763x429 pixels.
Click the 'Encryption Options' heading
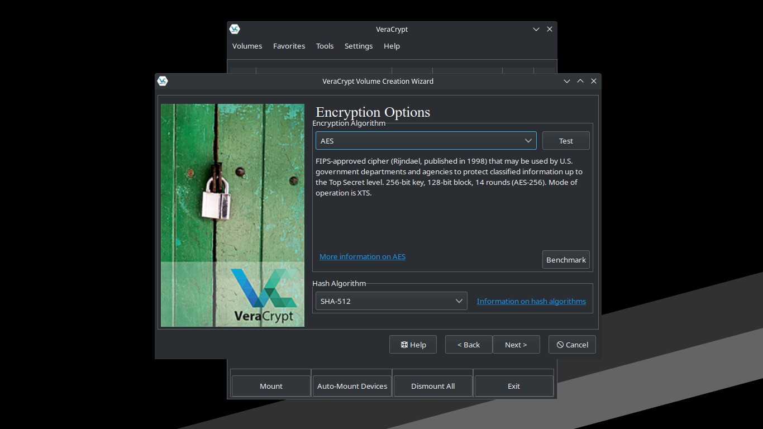(373, 112)
